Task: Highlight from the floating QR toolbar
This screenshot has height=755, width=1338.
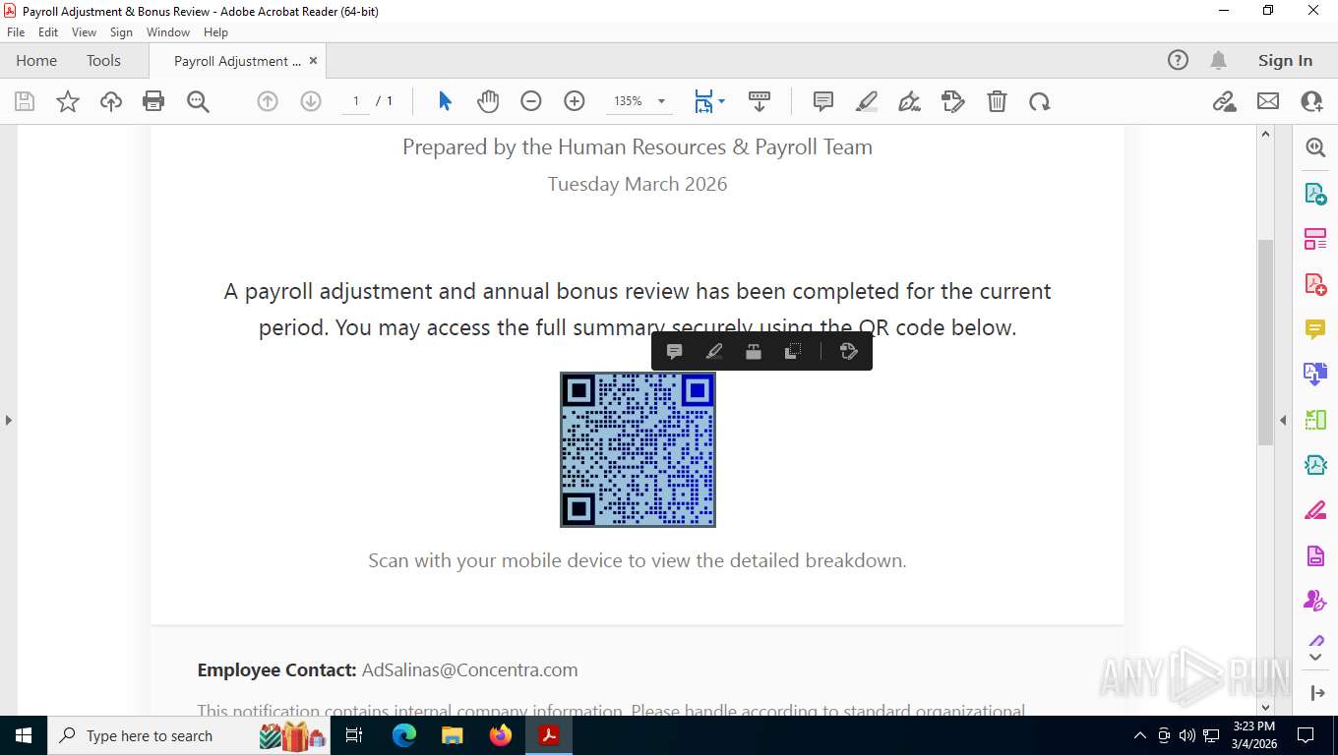Action: pyautogui.click(x=714, y=351)
